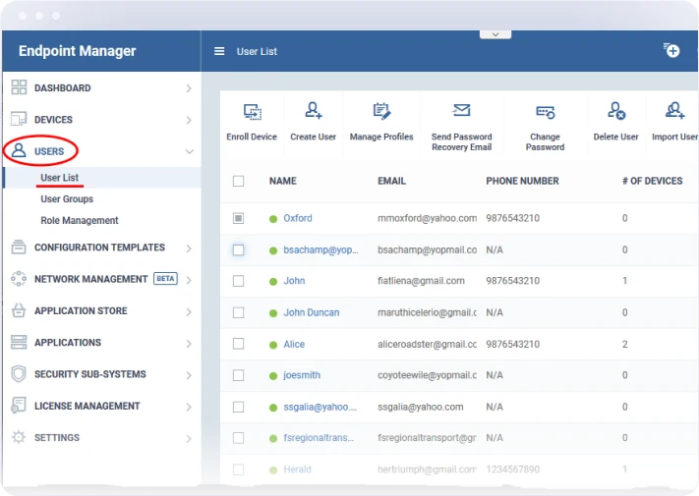699x496 pixels.
Task: Open the John Duncan user link
Action: point(311,312)
